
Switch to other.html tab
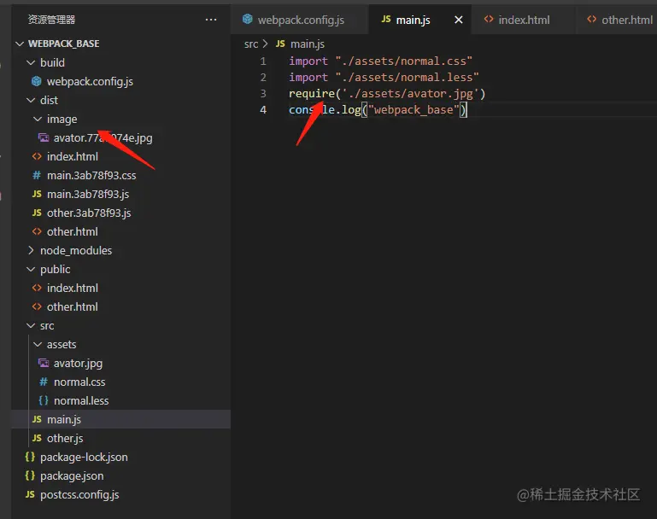(x=616, y=20)
